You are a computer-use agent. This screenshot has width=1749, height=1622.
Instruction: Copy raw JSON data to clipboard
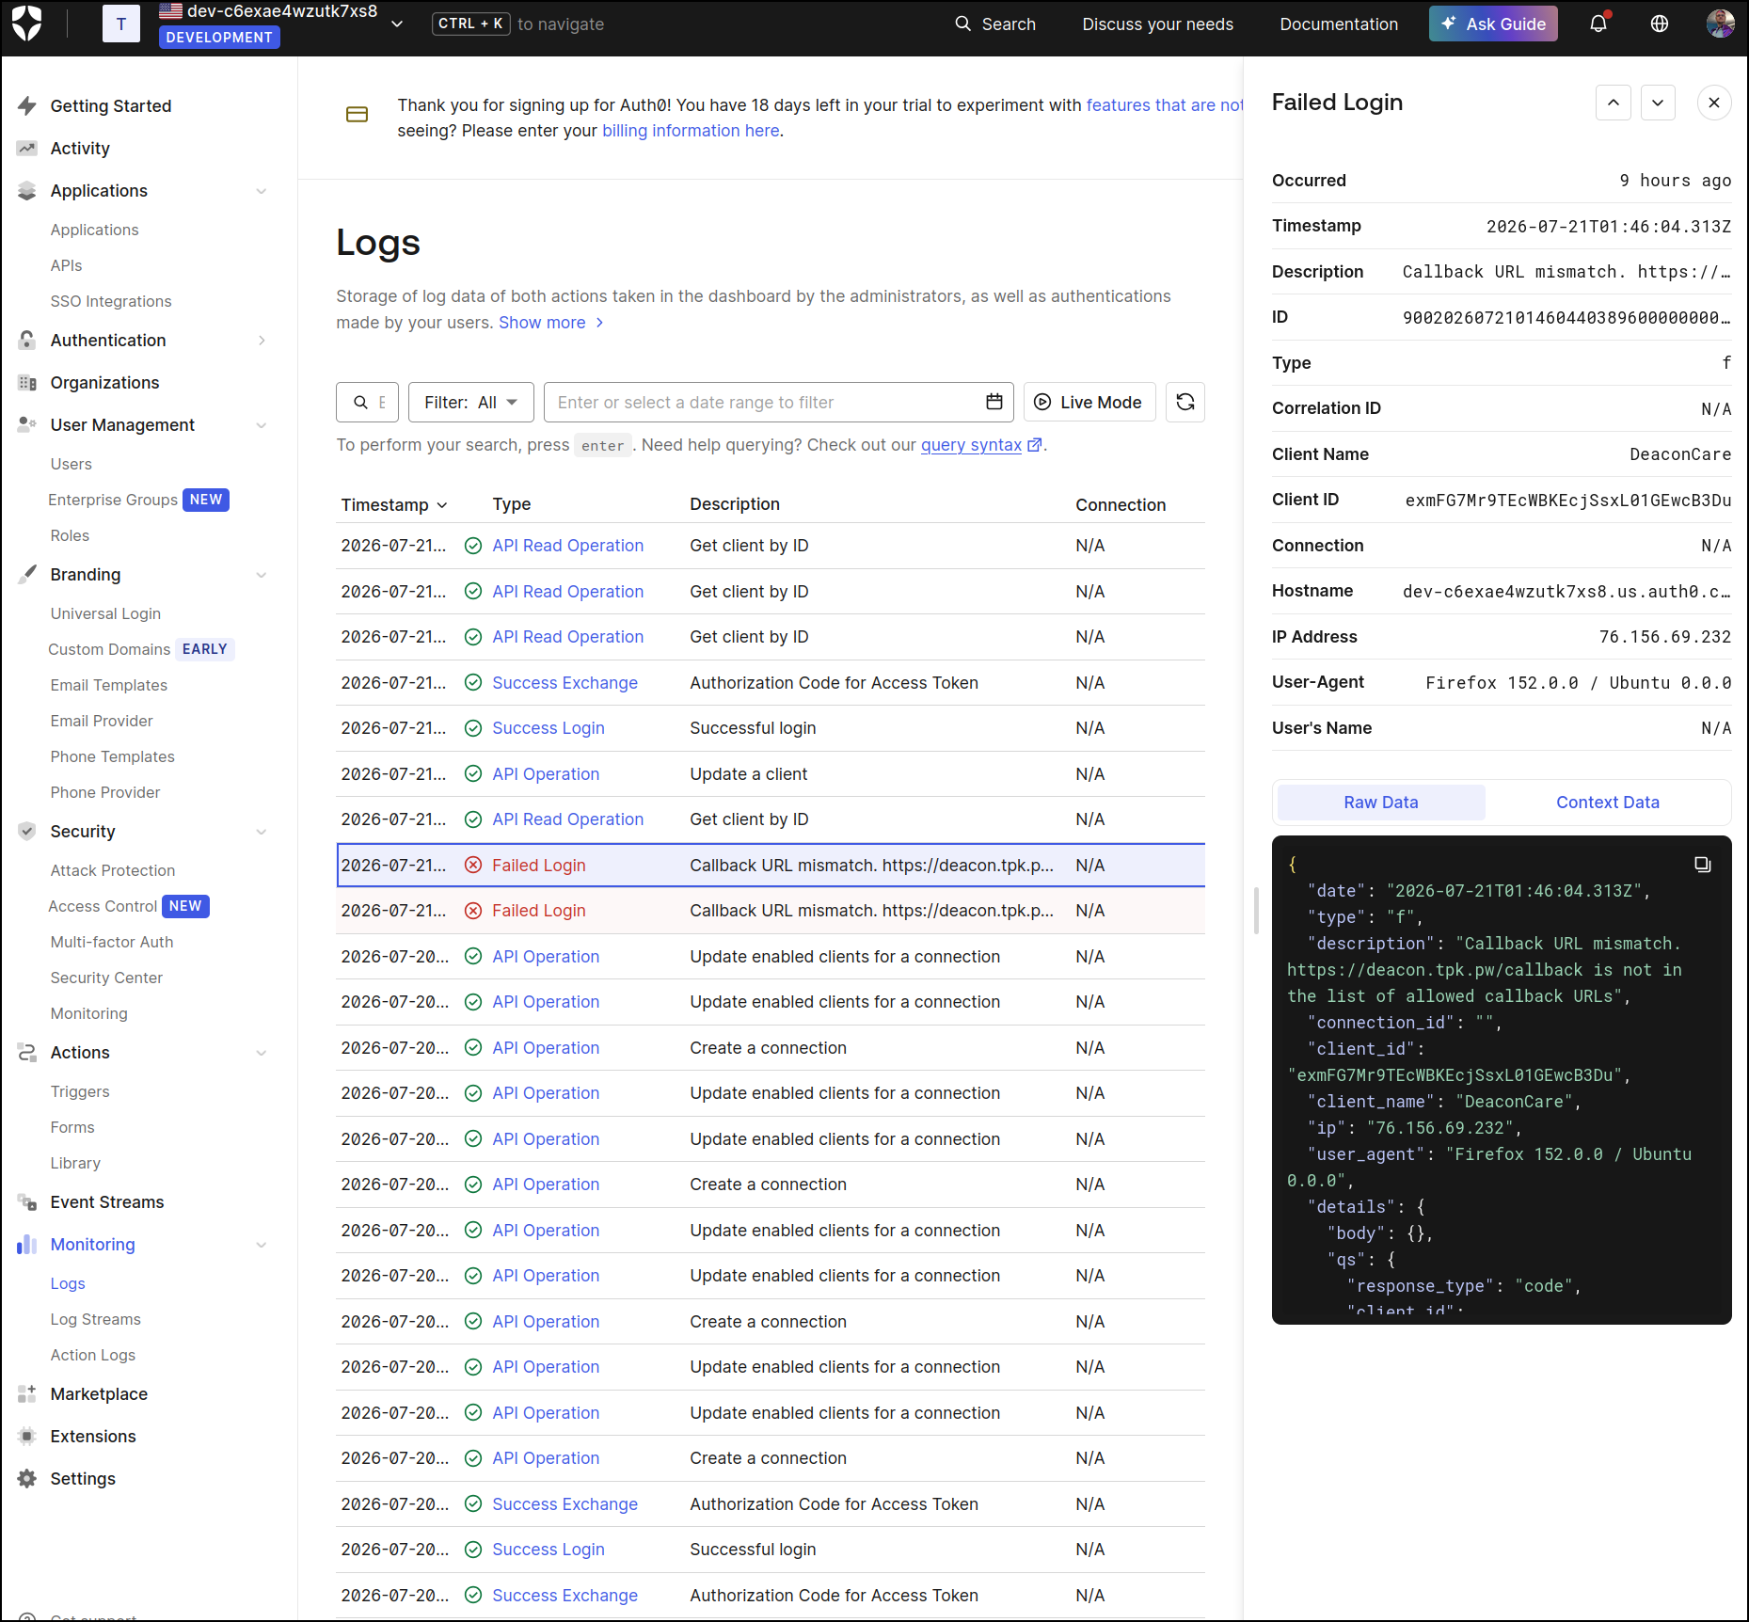pyautogui.click(x=1702, y=865)
